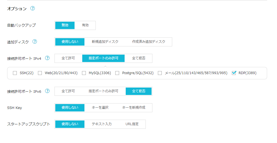277x143 pixels.
Task: Select 使用しない for 追加ディスク
Action: (70, 42)
